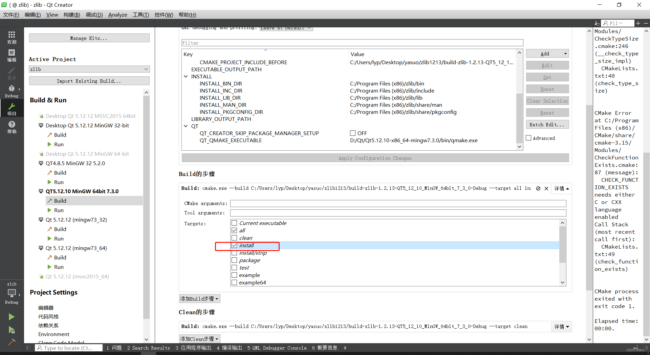Viewport: 650px width, 355px height.
Task: Check the 'clean' build target
Action: (x=234, y=238)
